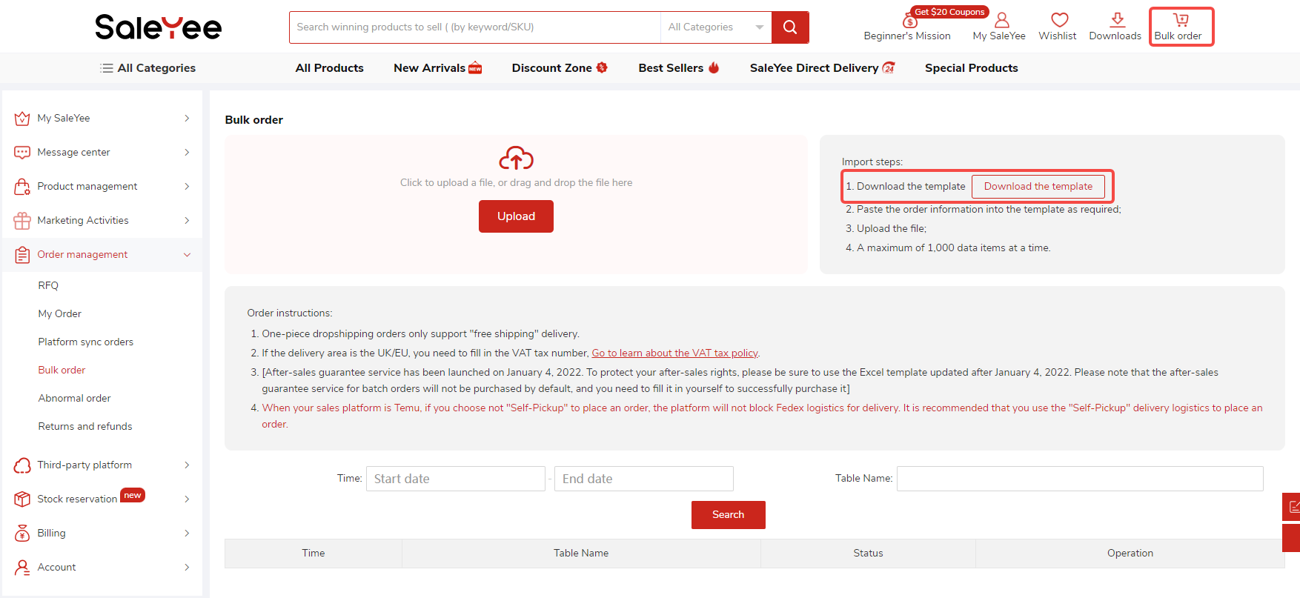Click the cloud upload icon
This screenshot has height=598, width=1300.
pos(516,158)
